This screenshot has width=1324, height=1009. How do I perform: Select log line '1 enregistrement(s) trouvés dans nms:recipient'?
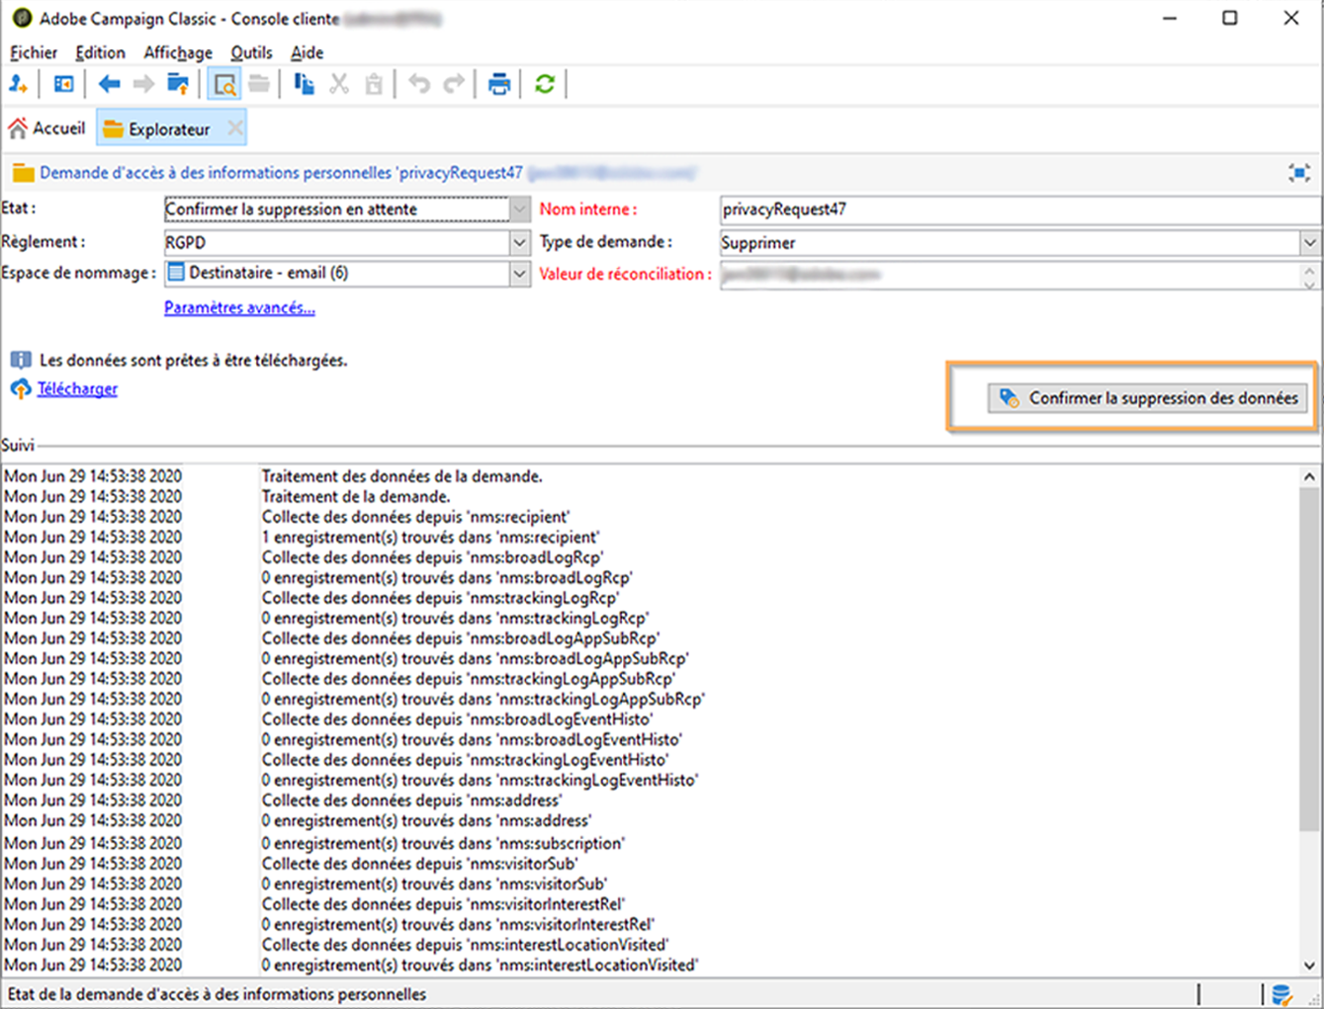(x=431, y=538)
